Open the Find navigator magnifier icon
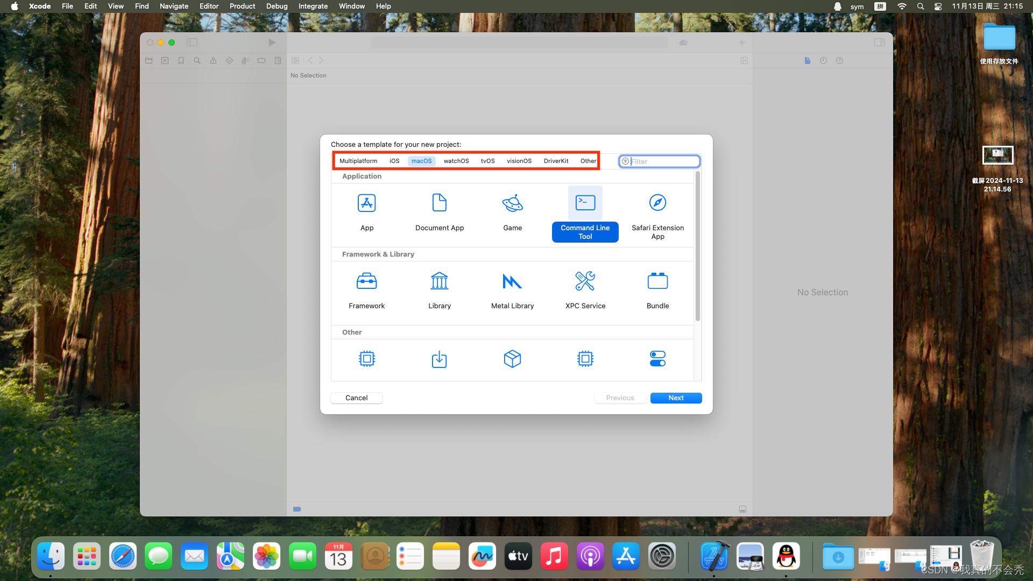 coord(197,61)
